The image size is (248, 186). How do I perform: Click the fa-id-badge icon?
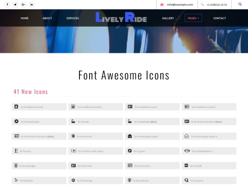(x=16, y=165)
